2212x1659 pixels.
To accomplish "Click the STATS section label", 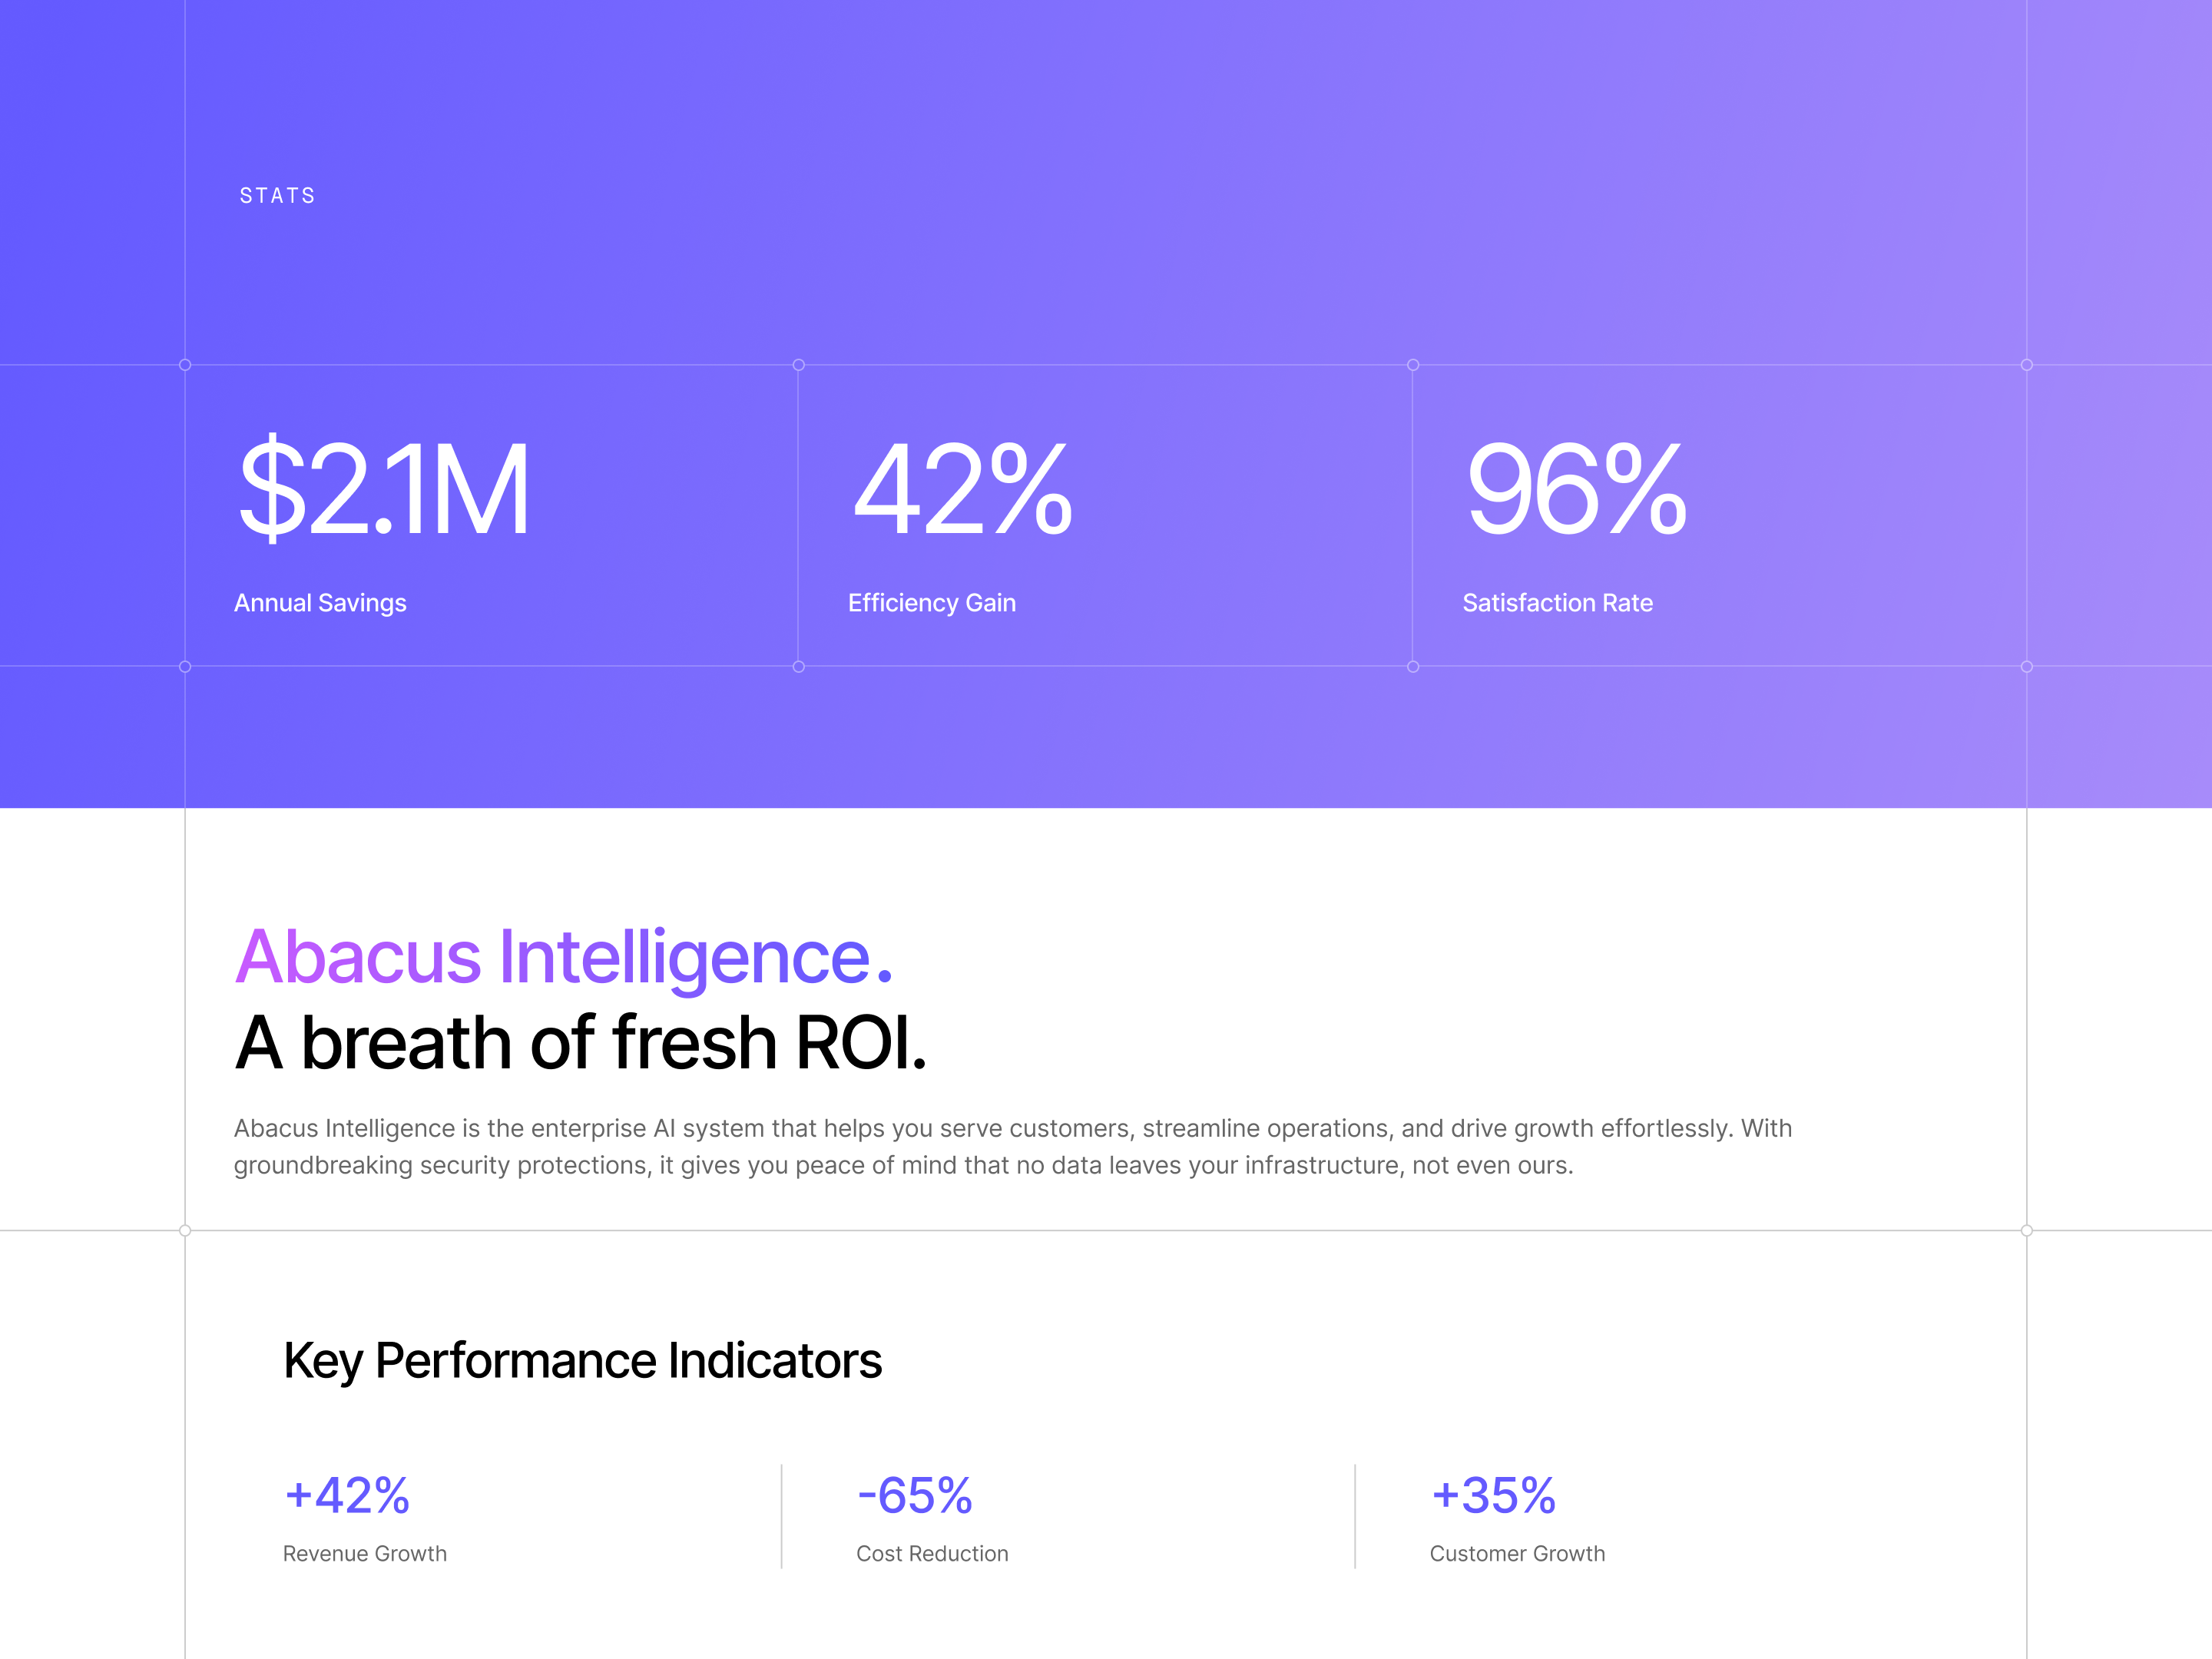I will click(277, 196).
